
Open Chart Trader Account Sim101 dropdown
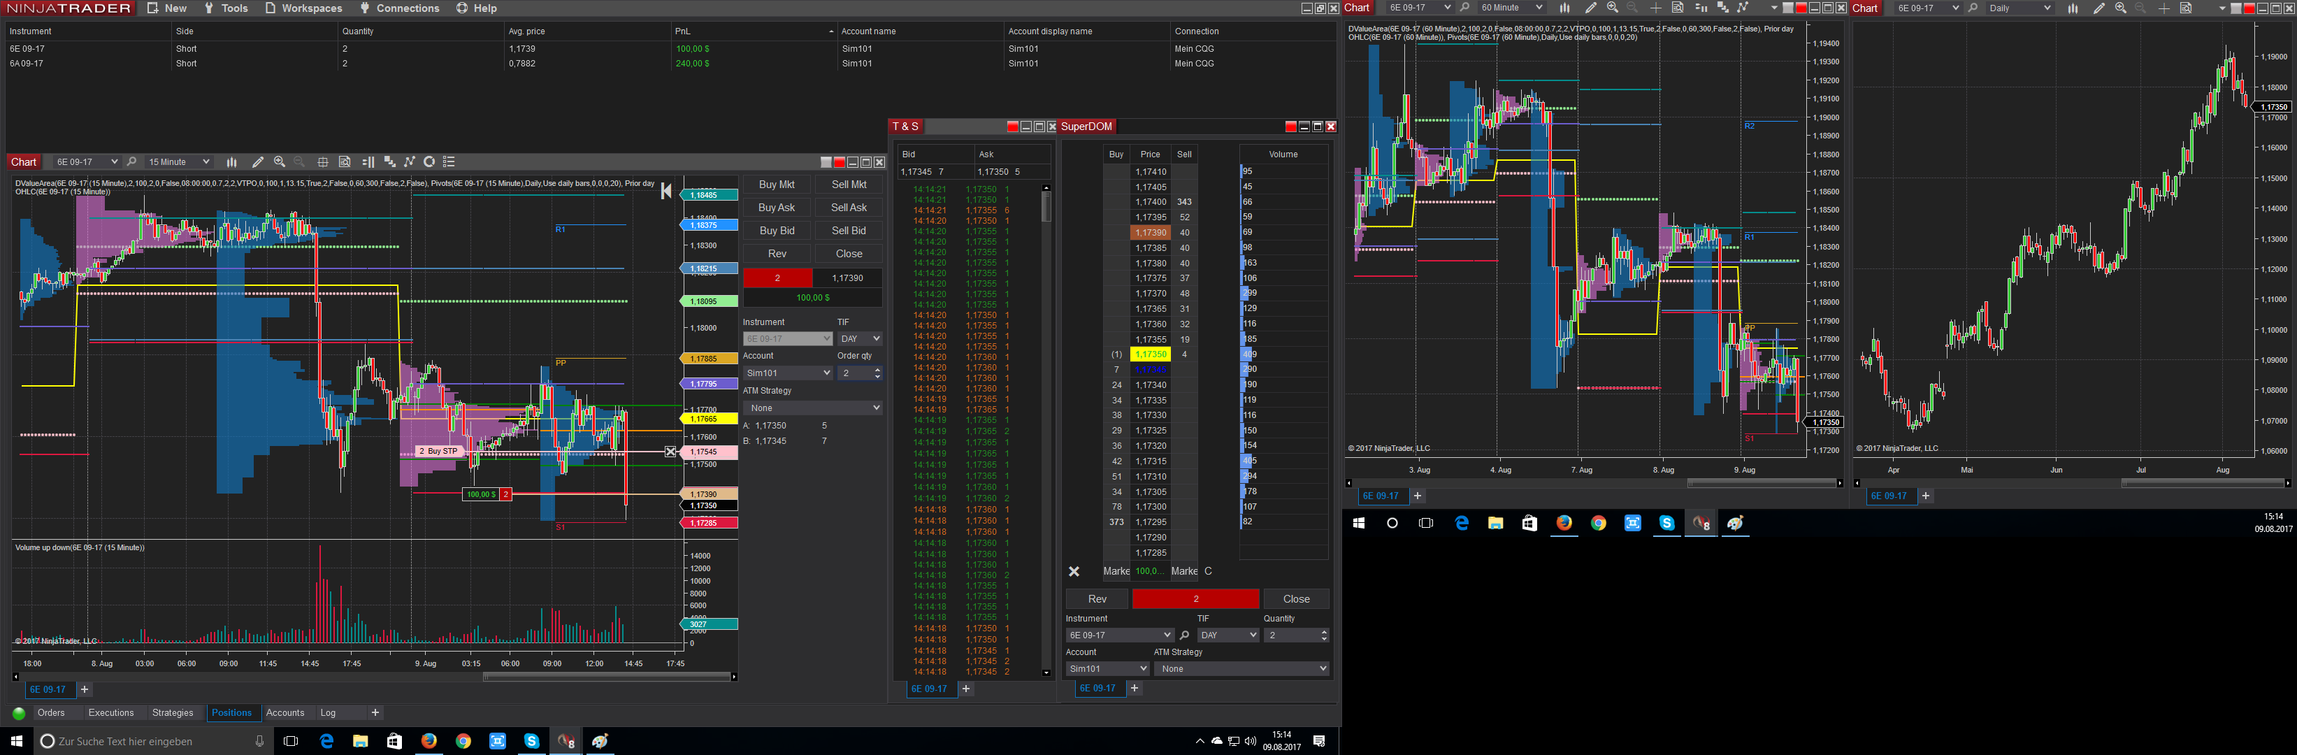coord(789,373)
